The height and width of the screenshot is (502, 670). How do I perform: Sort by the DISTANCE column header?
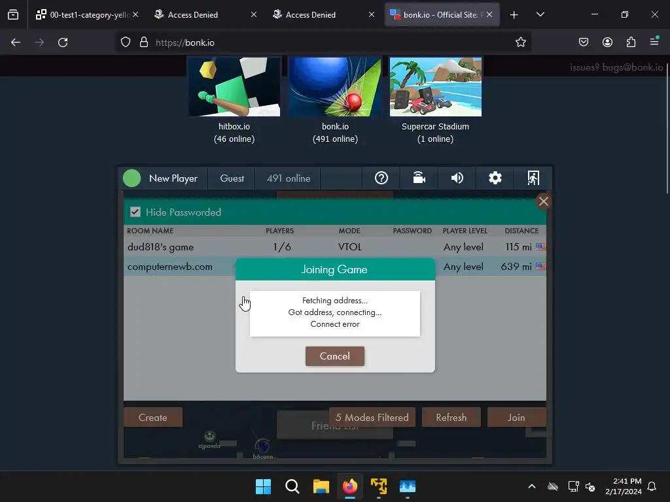pyautogui.click(x=521, y=231)
